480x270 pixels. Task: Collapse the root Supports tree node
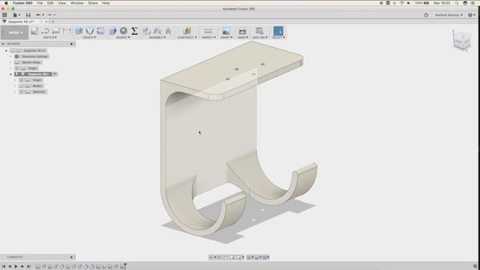coord(6,50)
